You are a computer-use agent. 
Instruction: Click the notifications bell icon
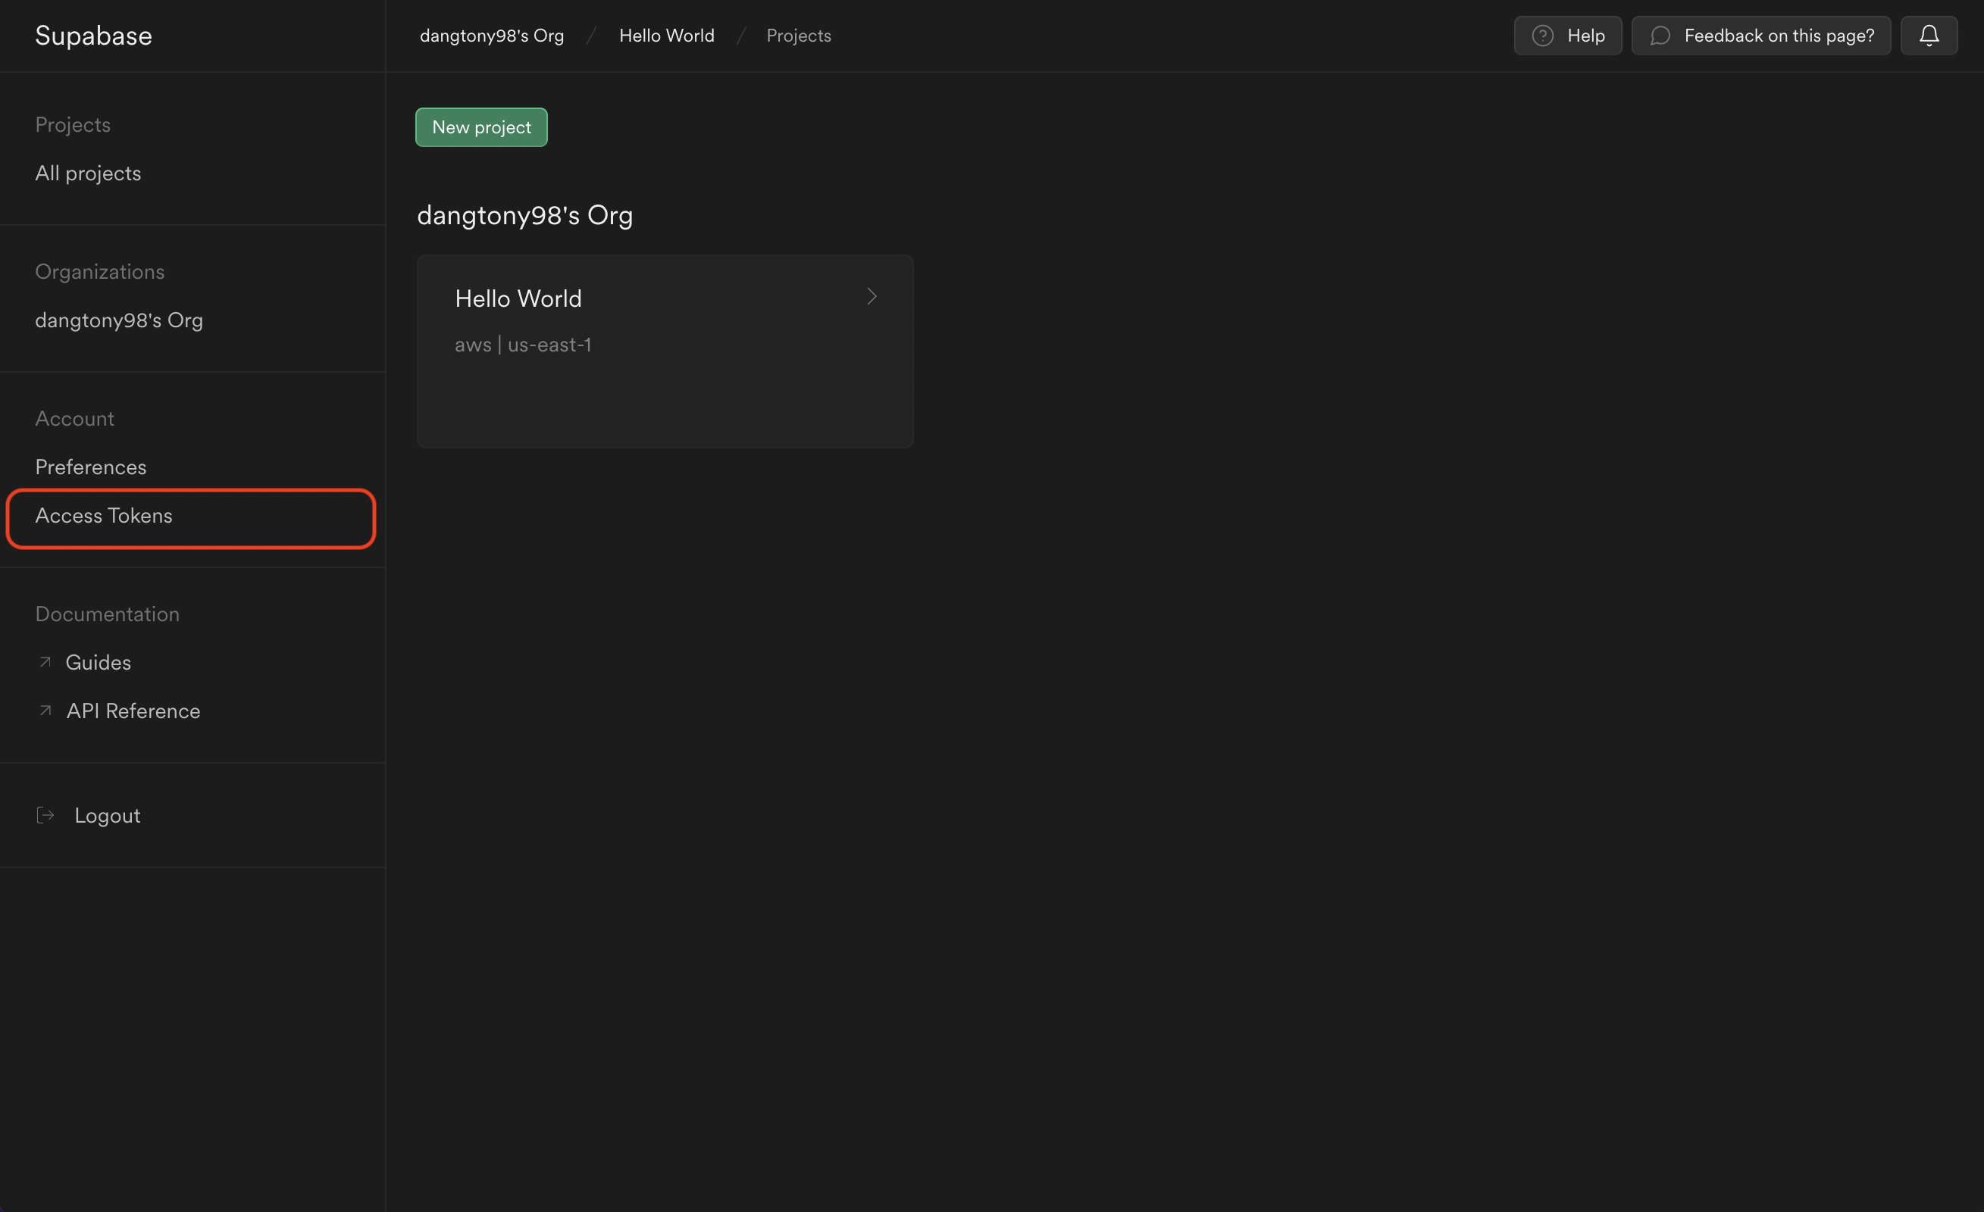(x=1929, y=36)
